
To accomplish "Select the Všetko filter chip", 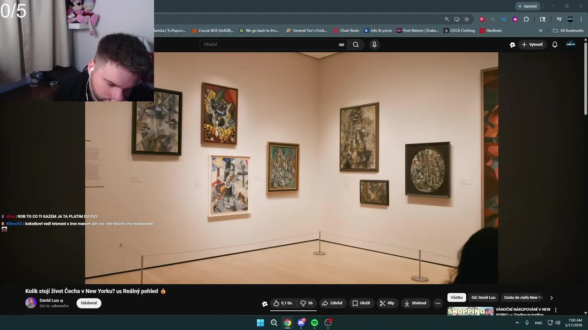I will 457,297.
